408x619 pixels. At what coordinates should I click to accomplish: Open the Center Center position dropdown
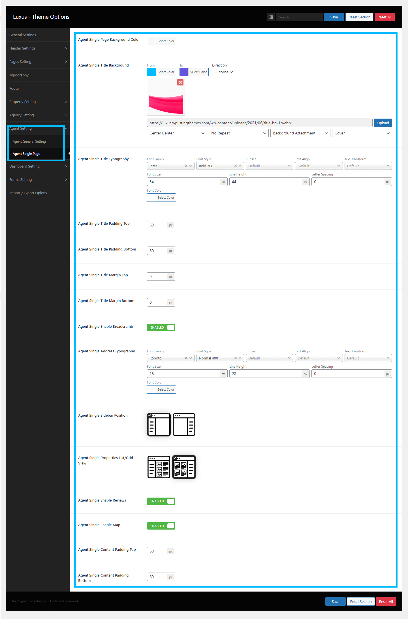pyautogui.click(x=177, y=133)
